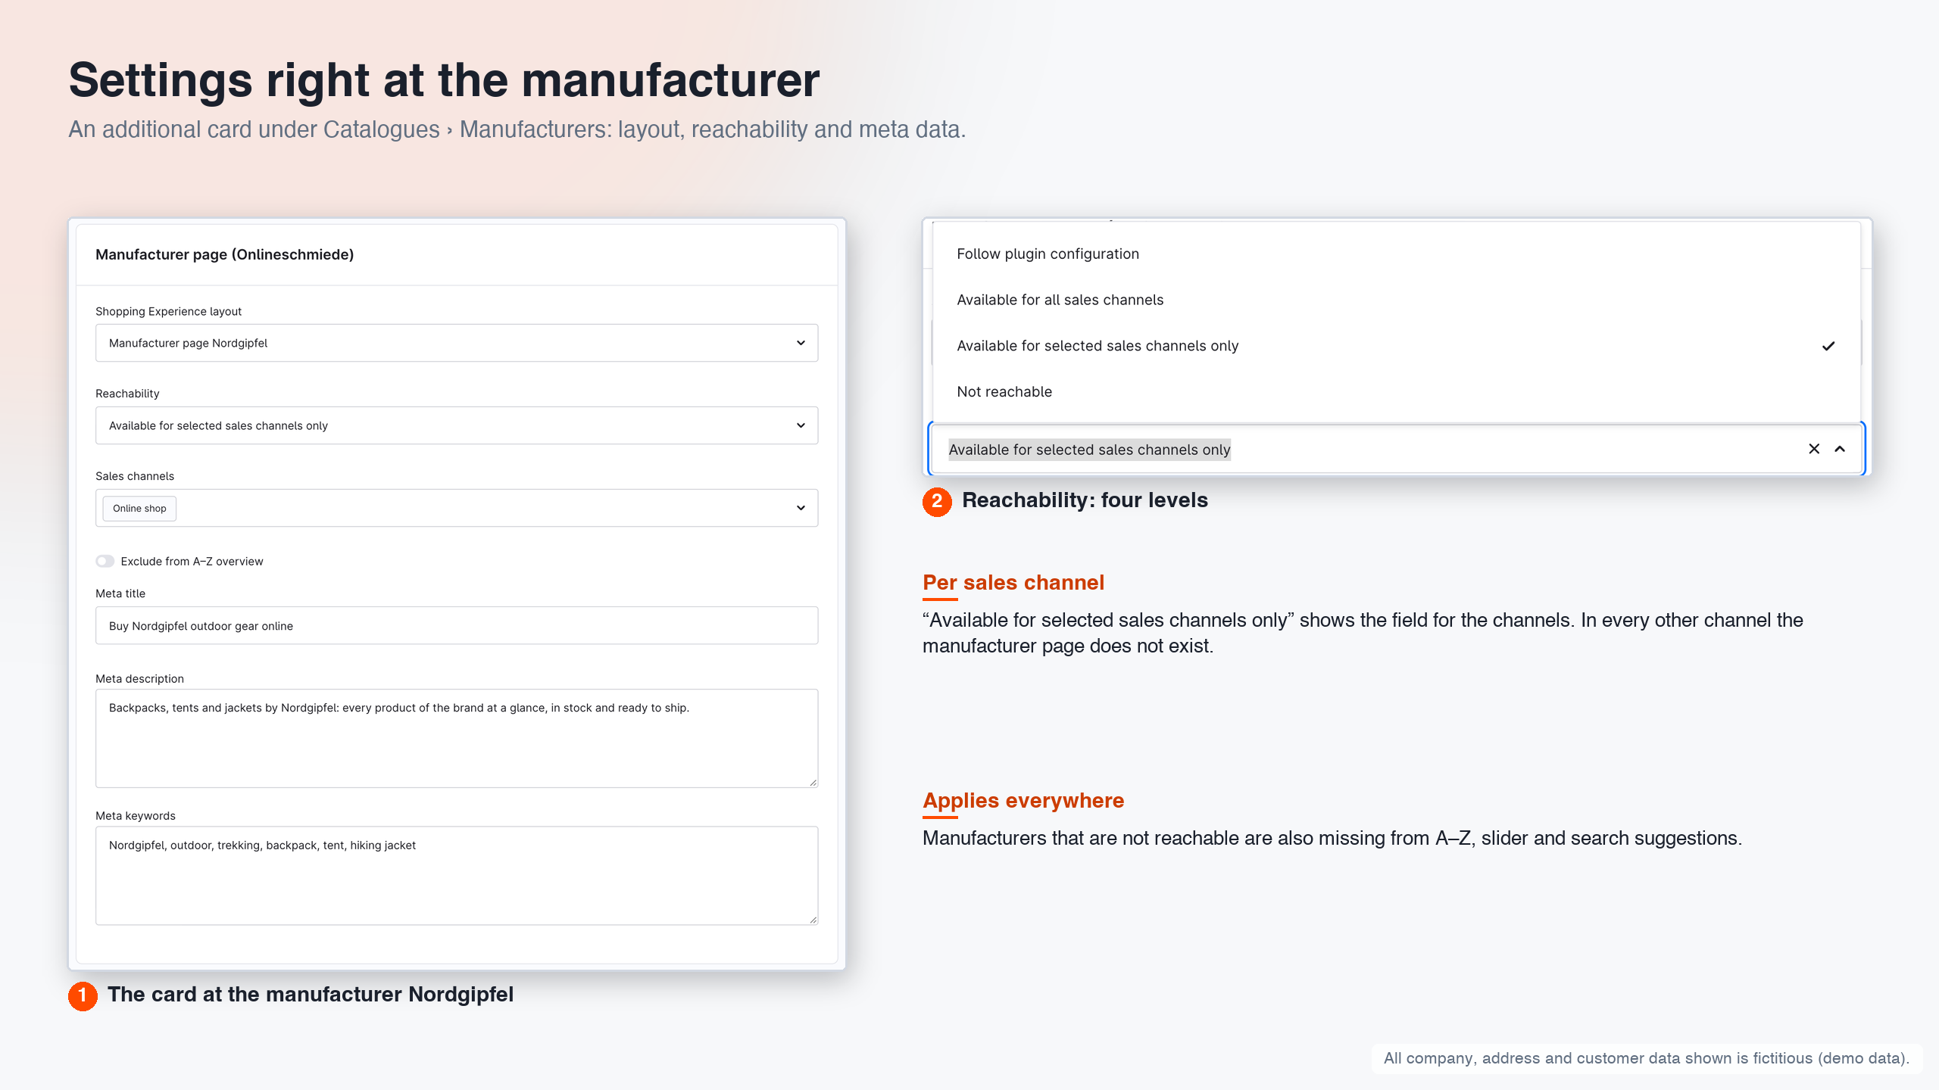The height and width of the screenshot is (1090, 1939).
Task: Open the Shopping Experience layout dropdown
Action: coord(457,343)
